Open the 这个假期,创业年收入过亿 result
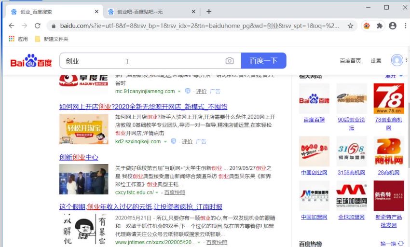The image size is (410, 247). [141, 206]
